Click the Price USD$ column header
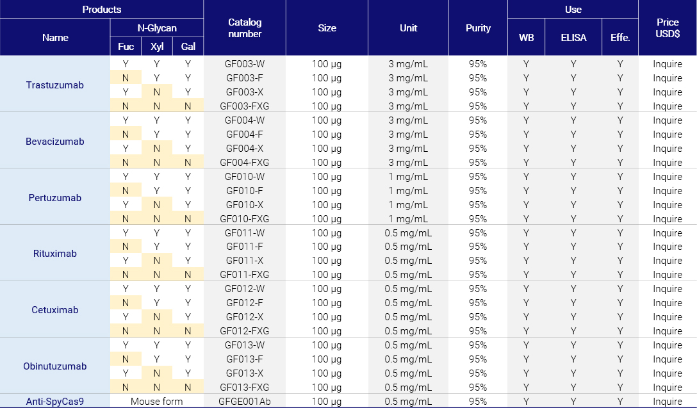 [668, 28]
